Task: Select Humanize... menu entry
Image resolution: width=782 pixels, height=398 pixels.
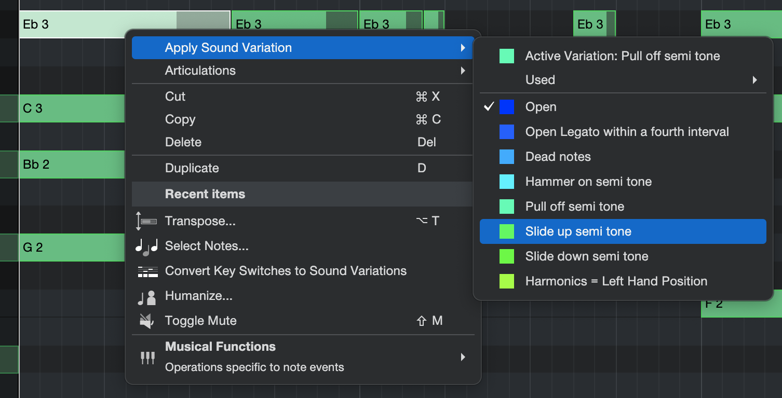Action: (303, 296)
